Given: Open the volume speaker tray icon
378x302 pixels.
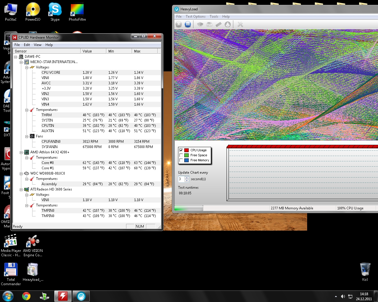Looking at the screenshot, I should point(343,296).
